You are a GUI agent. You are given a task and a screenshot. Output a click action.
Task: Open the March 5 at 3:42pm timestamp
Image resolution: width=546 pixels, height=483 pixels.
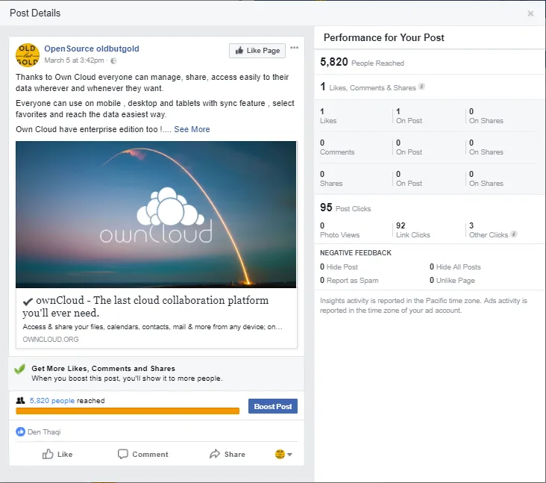[74, 60]
